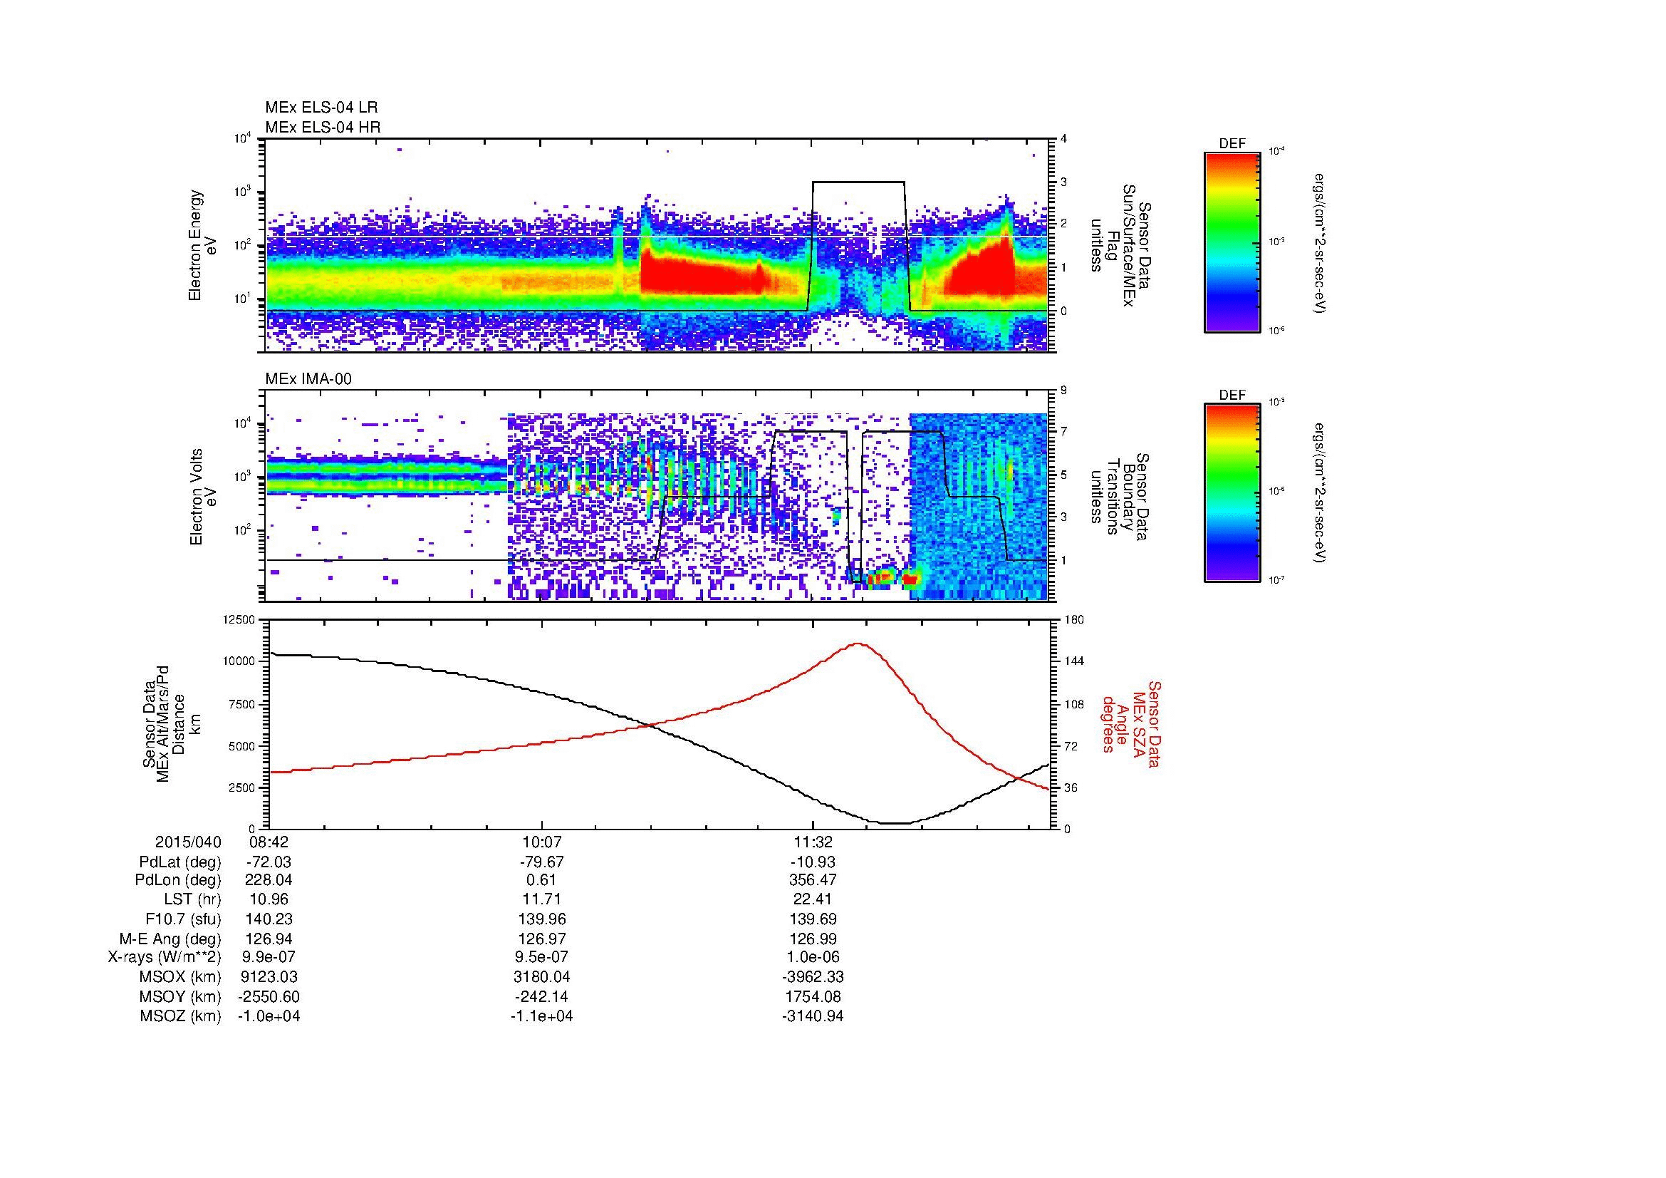Click the 'MEx IMA-00' panel title

tap(308, 379)
